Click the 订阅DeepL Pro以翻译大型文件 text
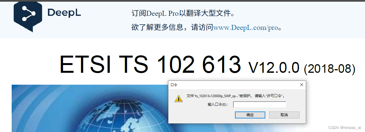 pos(183,13)
